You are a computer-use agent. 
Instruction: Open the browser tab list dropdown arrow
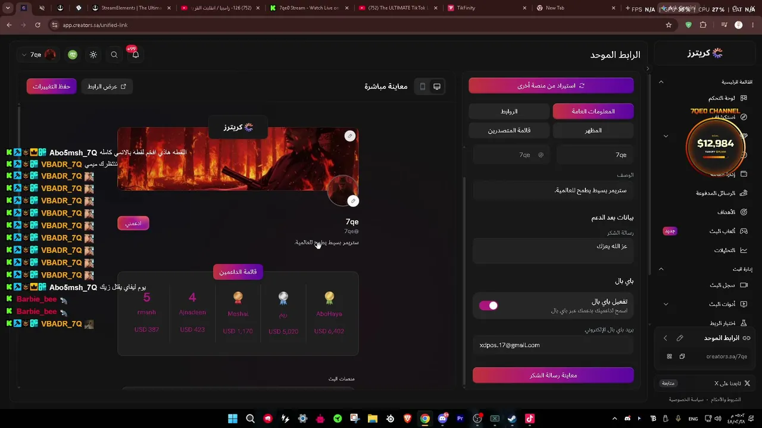click(x=8, y=8)
